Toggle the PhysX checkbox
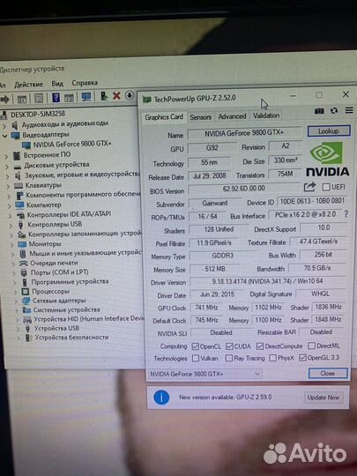The image size is (357, 476). pyautogui.click(x=273, y=358)
